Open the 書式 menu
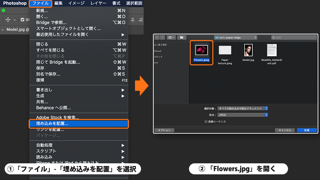Viewport: 320px width, 180px height. (x=116, y=3)
